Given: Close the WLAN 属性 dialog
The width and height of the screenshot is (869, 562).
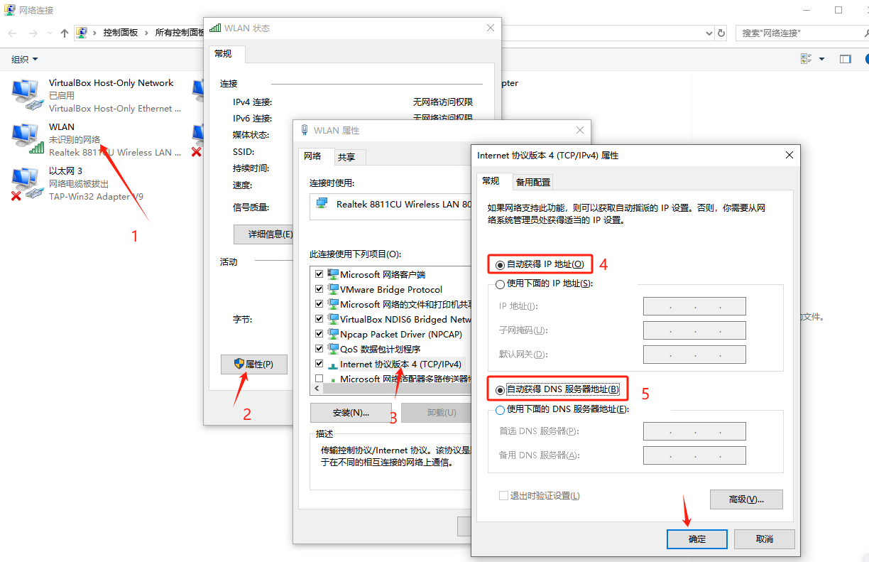Looking at the screenshot, I should (580, 130).
